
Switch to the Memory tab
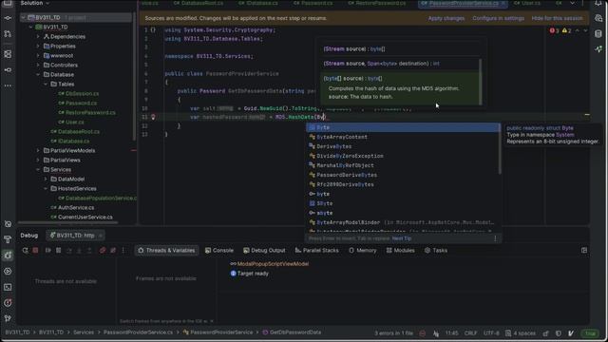(x=363, y=251)
